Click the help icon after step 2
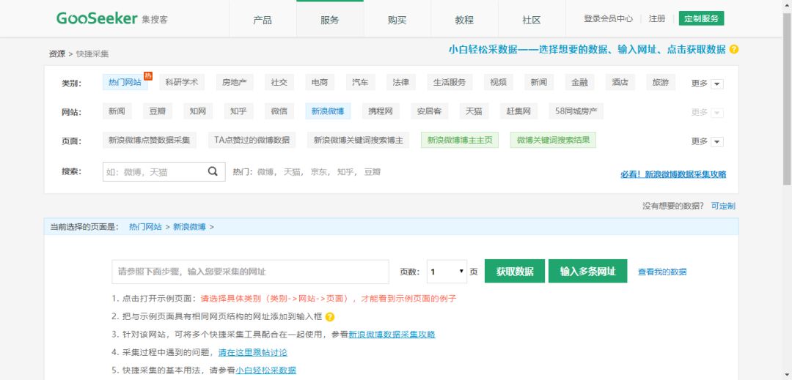 pyautogui.click(x=330, y=317)
